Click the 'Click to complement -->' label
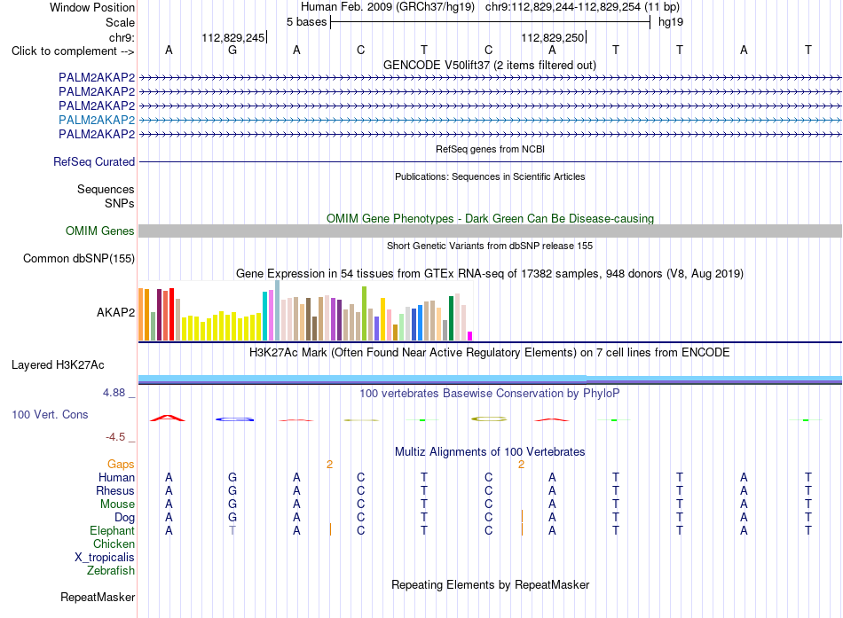The width and height of the screenshot is (843, 618). [73, 51]
